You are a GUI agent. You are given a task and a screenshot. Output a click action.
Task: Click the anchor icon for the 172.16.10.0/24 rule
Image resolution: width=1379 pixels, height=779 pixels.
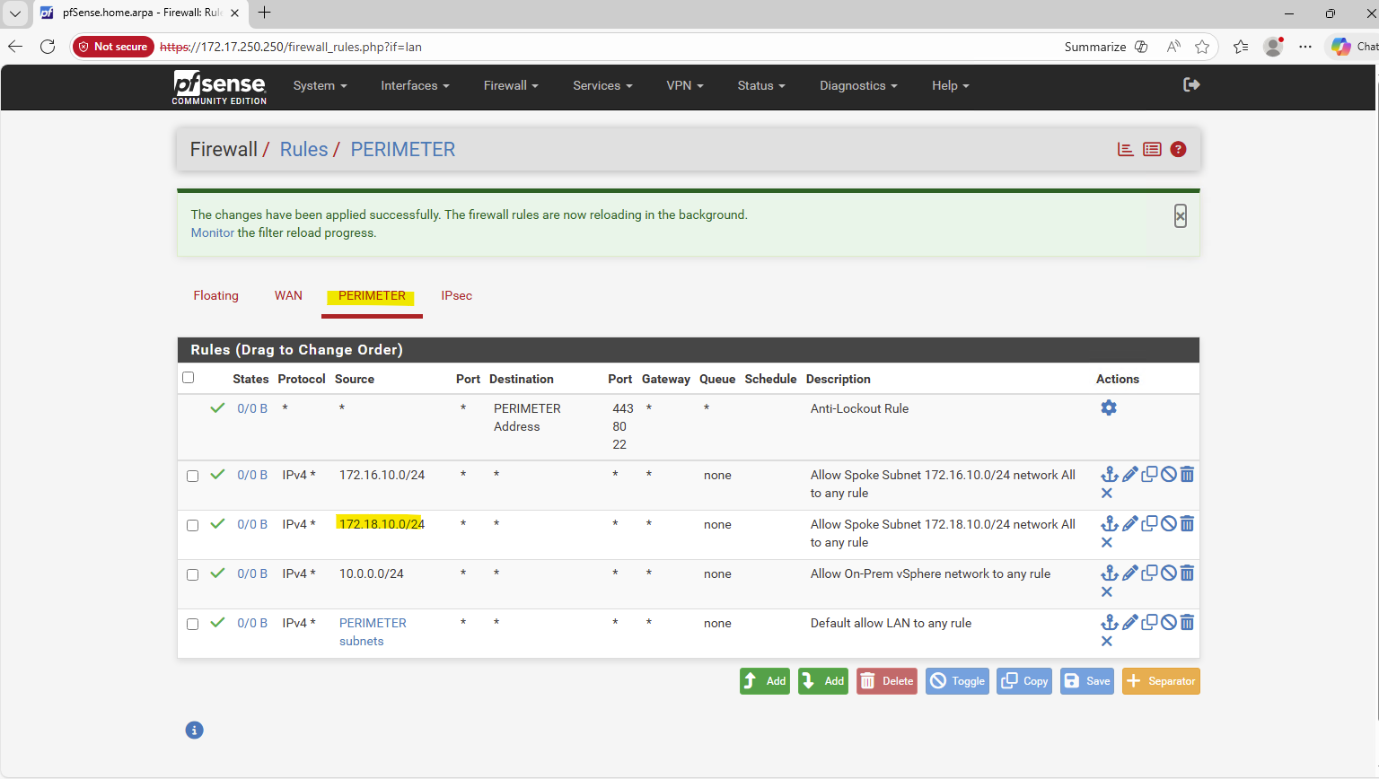pyautogui.click(x=1110, y=475)
